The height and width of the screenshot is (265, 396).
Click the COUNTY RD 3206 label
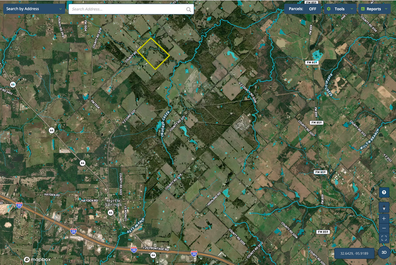(290, 230)
